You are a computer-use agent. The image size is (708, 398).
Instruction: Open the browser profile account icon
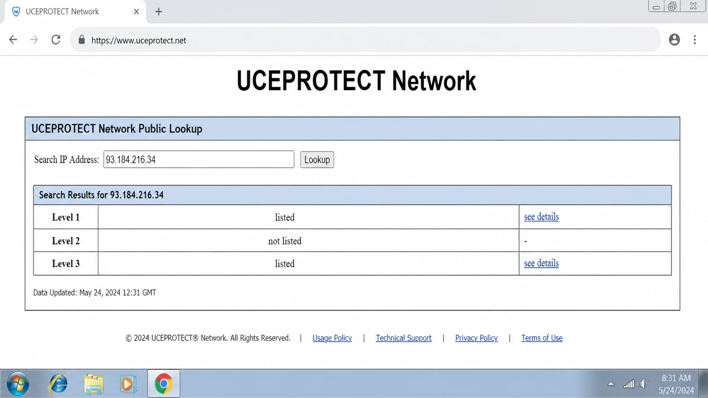[x=674, y=40]
